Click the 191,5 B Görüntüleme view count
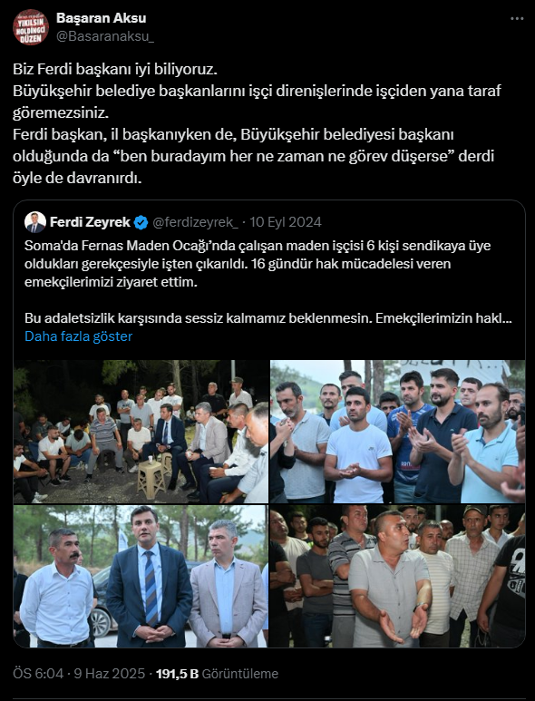 pyautogui.click(x=217, y=673)
